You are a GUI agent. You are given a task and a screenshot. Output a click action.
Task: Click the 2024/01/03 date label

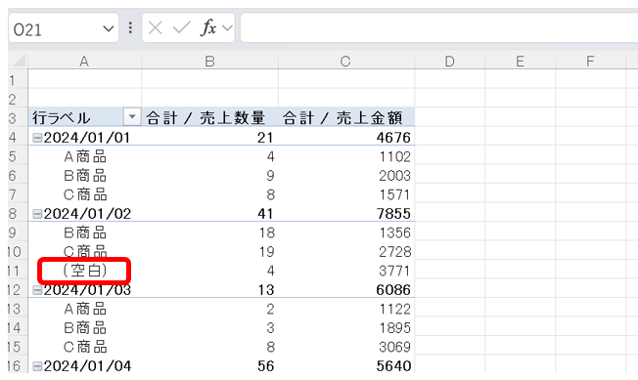[87, 289]
